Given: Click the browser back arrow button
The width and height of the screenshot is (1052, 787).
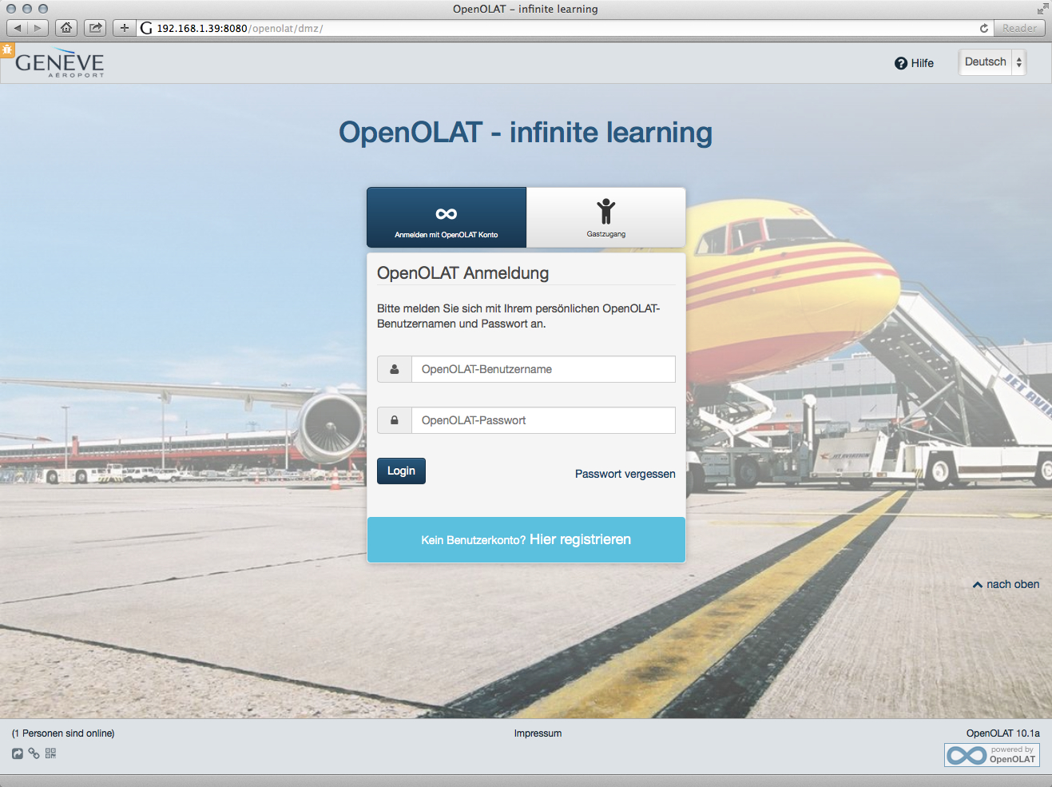Looking at the screenshot, I should 18,28.
